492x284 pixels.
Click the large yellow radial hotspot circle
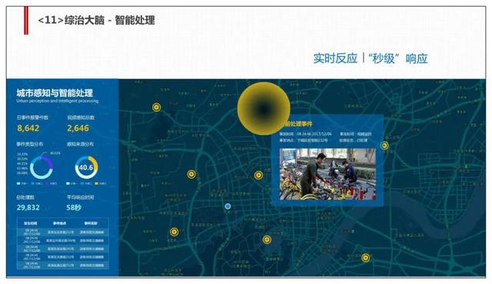point(264,109)
